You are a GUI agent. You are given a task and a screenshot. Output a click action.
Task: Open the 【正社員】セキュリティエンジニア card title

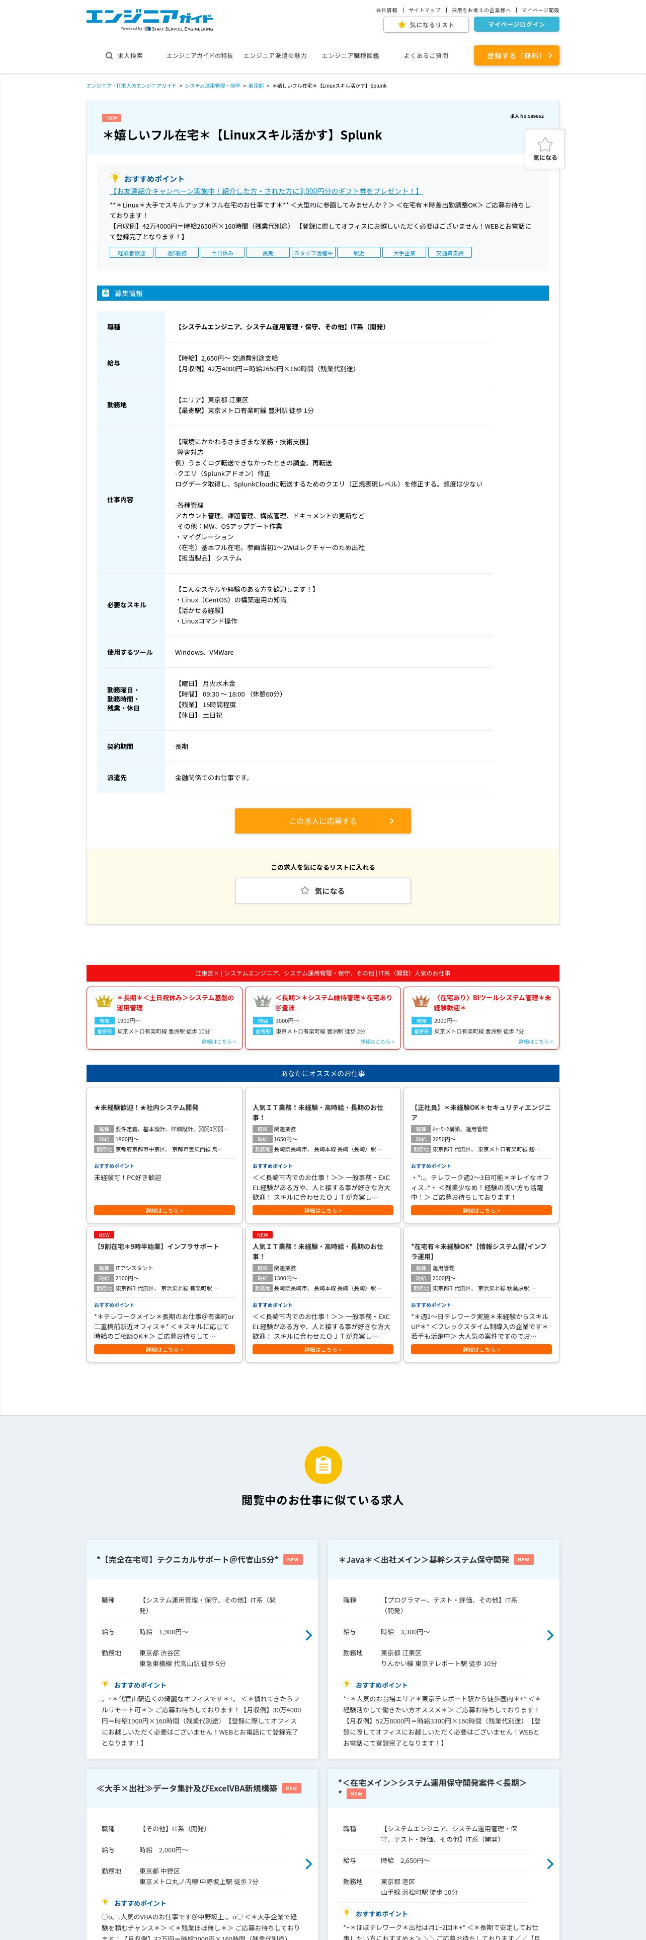(481, 1113)
